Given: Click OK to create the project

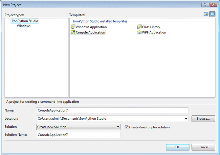Looking at the screenshot, I should point(177,147).
